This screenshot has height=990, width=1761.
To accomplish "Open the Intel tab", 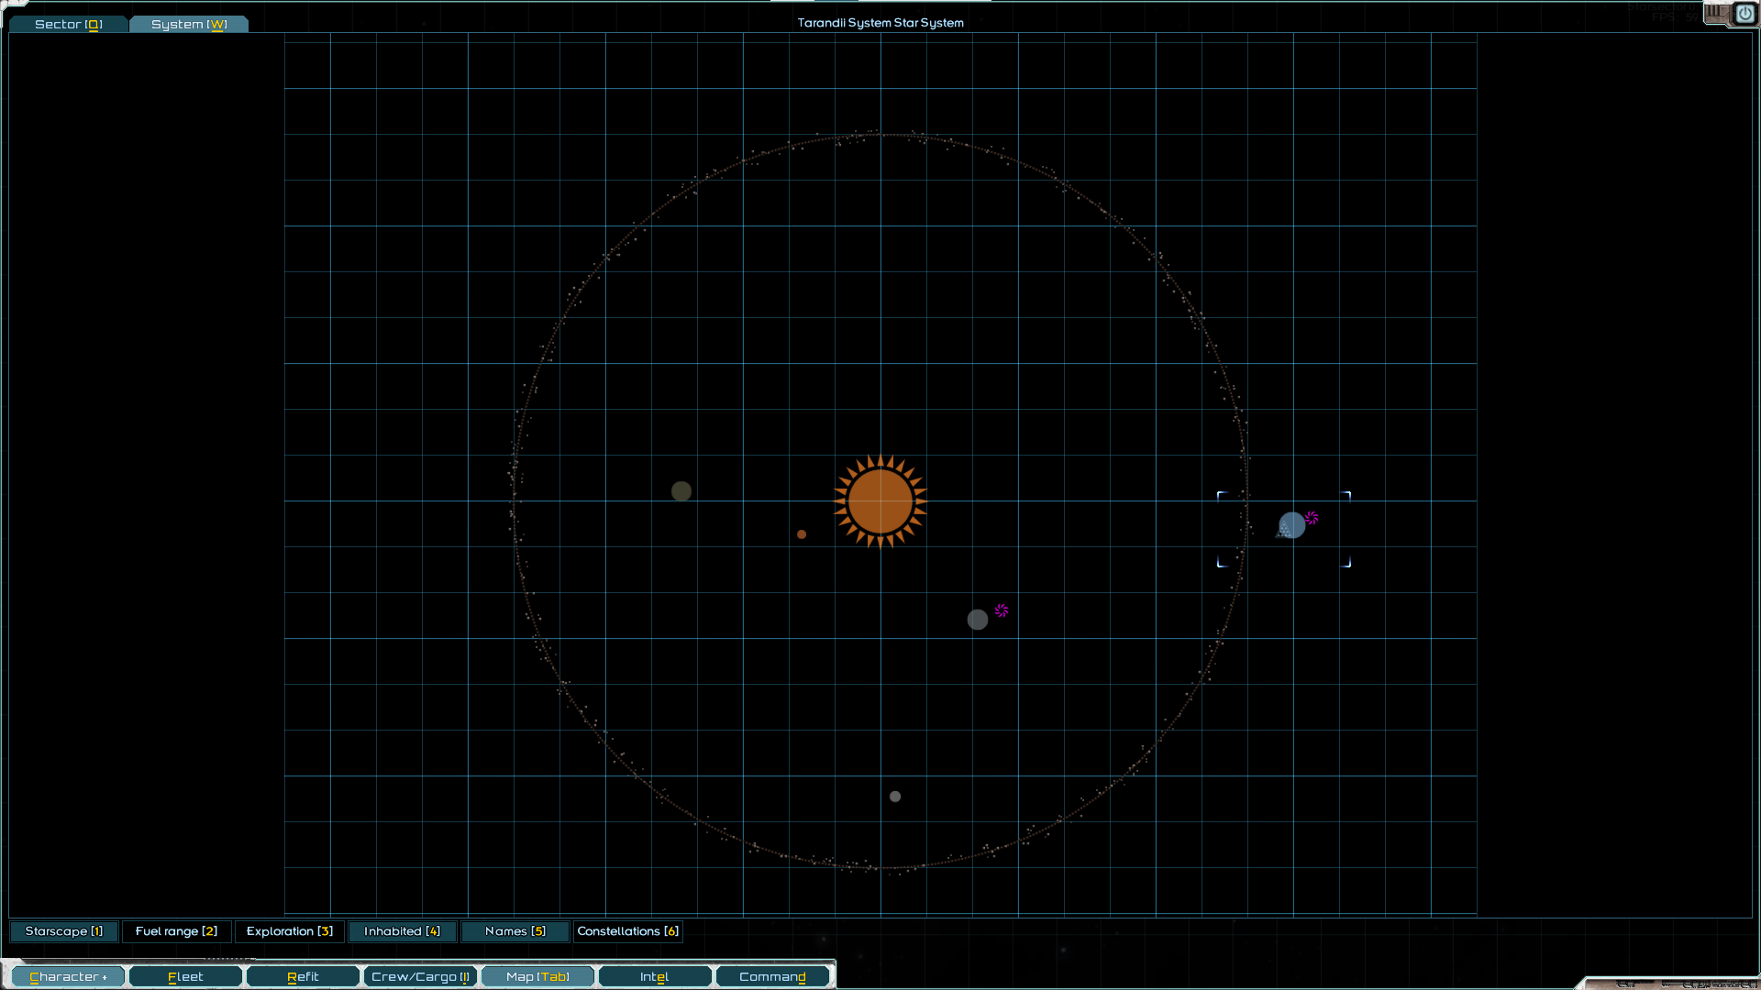I will (x=654, y=977).
